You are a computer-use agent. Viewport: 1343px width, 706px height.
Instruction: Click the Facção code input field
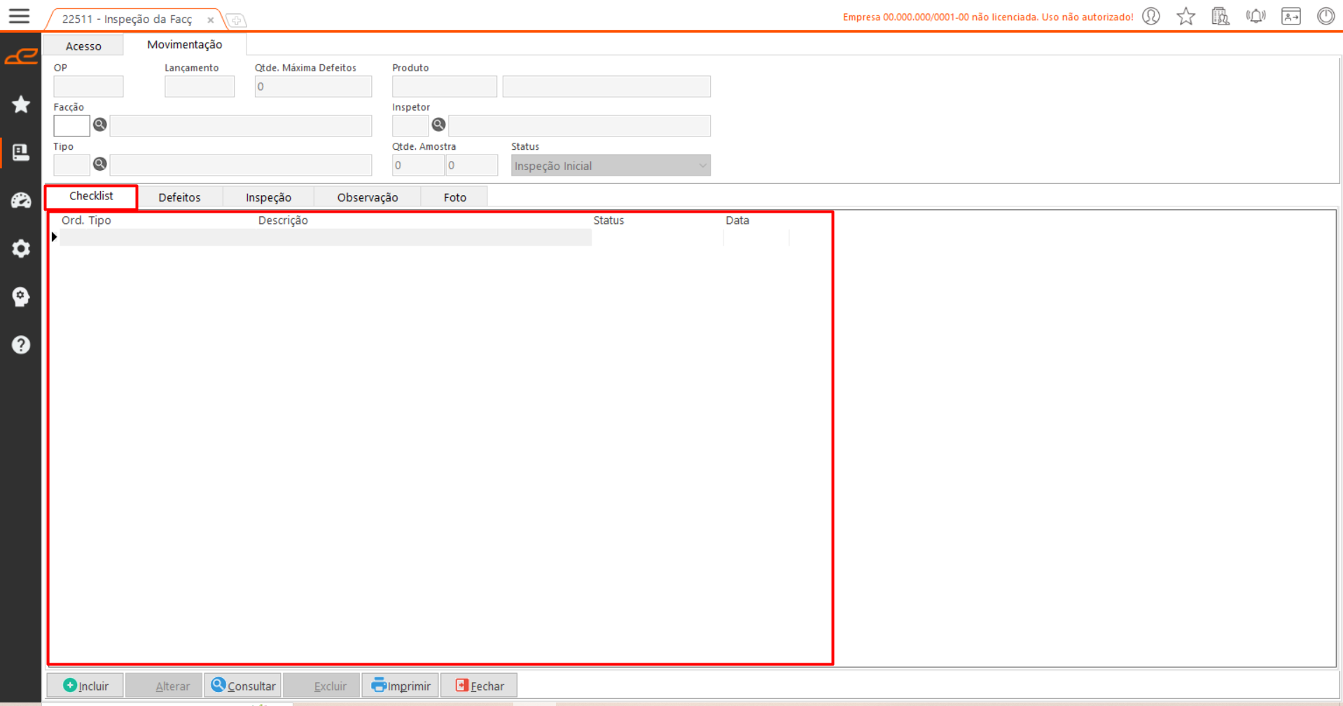71,126
